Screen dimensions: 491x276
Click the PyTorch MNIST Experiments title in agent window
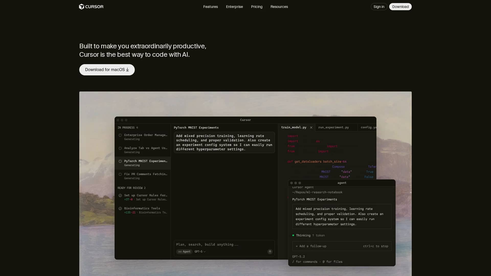tap(315, 199)
